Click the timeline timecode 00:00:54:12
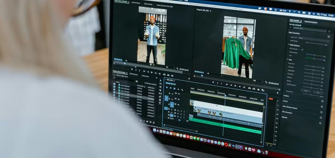 [x=171, y=83]
